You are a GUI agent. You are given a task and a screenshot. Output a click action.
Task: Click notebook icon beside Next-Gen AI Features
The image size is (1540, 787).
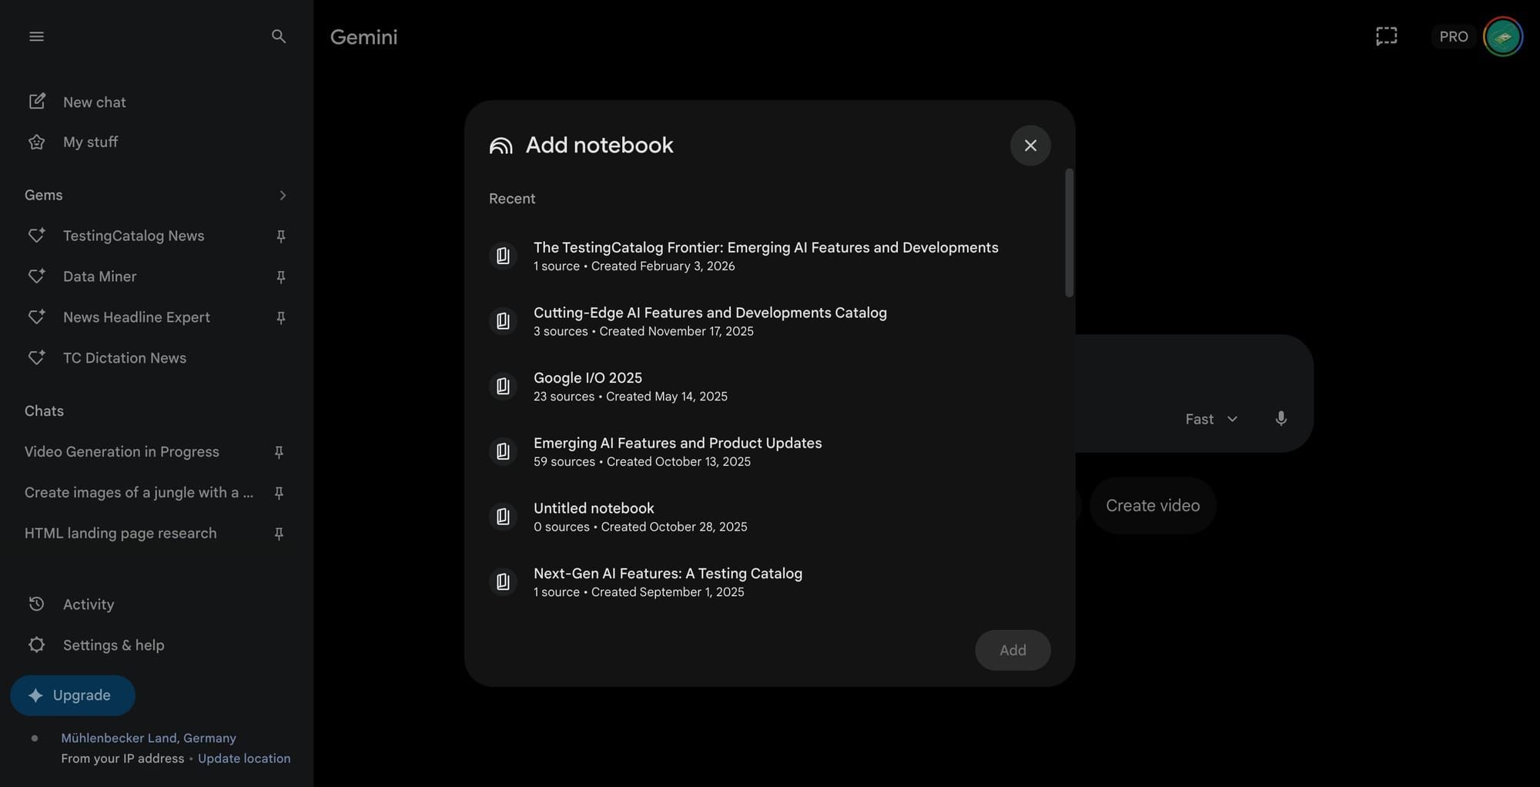[503, 581]
